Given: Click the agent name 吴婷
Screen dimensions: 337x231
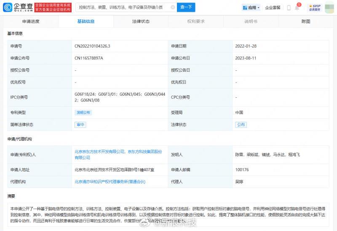Looking at the screenshot, I should click(x=239, y=182).
